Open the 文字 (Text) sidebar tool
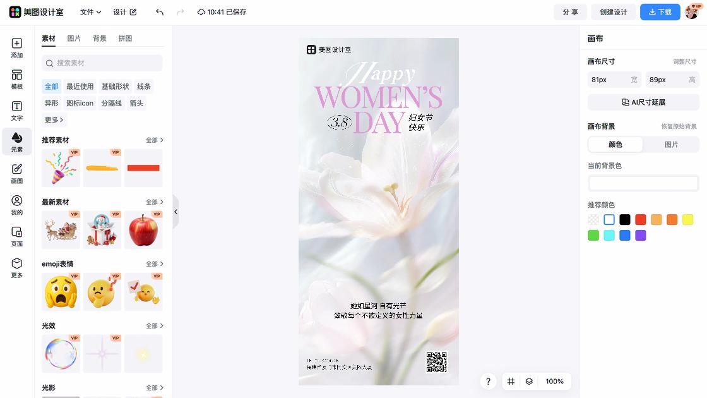This screenshot has height=398, width=707. click(16, 111)
